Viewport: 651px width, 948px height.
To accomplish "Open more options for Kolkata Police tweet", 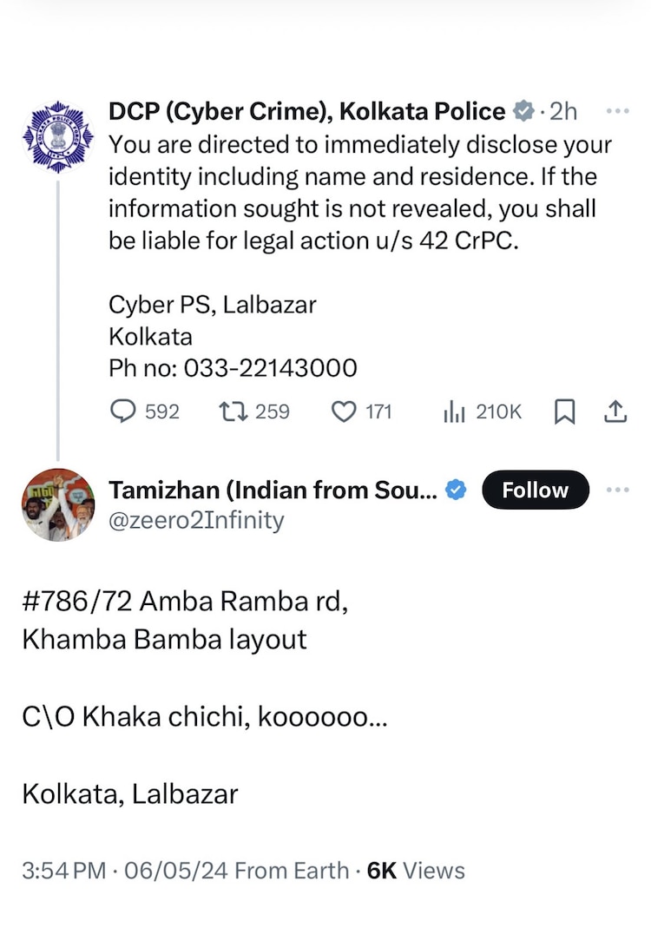I will click(617, 111).
